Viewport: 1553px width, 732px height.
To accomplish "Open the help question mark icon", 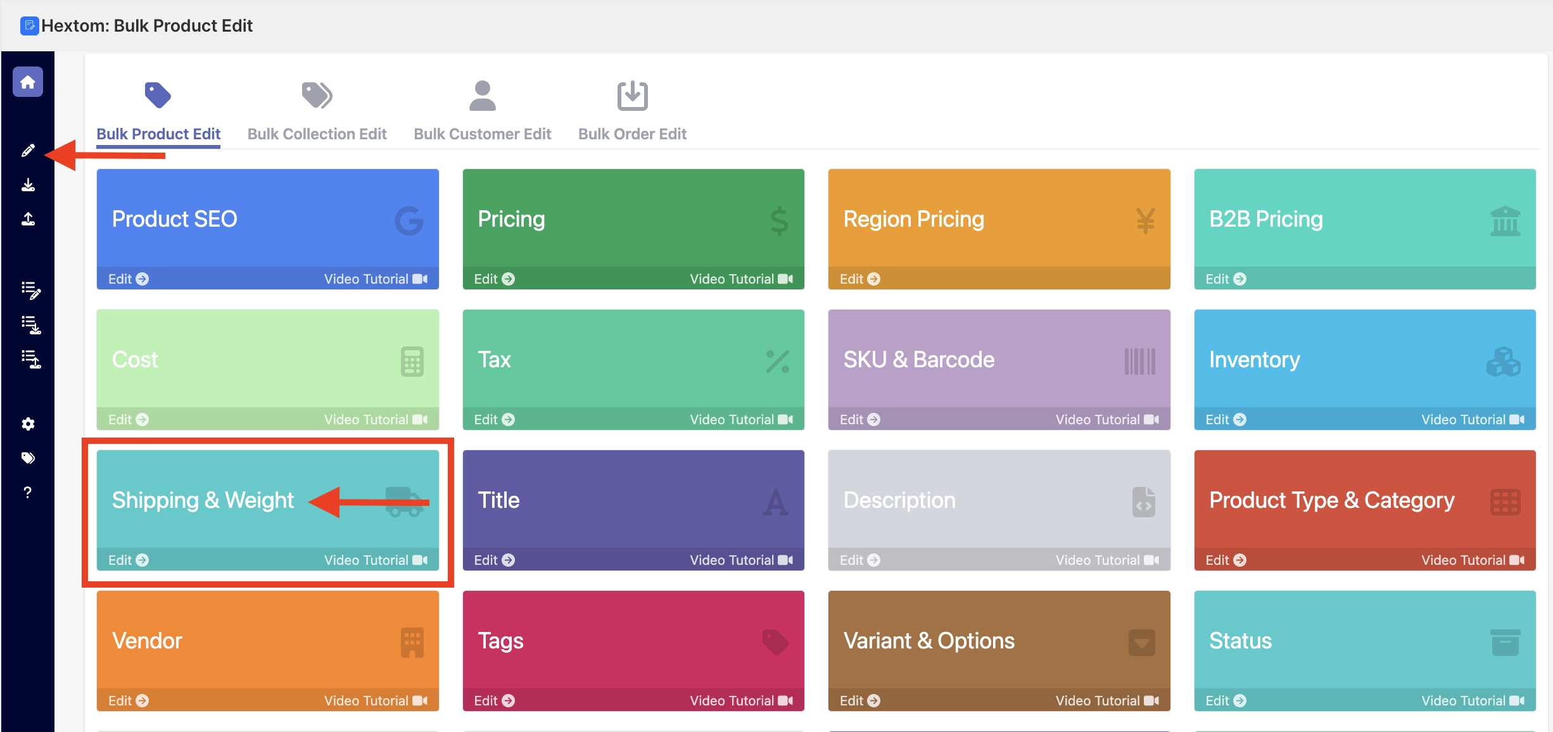I will [28, 492].
